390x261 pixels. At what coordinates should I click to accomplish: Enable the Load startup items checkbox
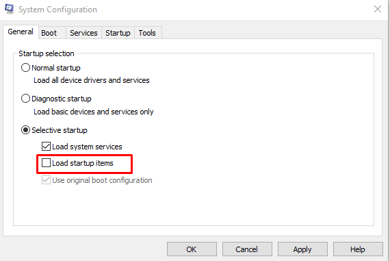tap(46, 163)
